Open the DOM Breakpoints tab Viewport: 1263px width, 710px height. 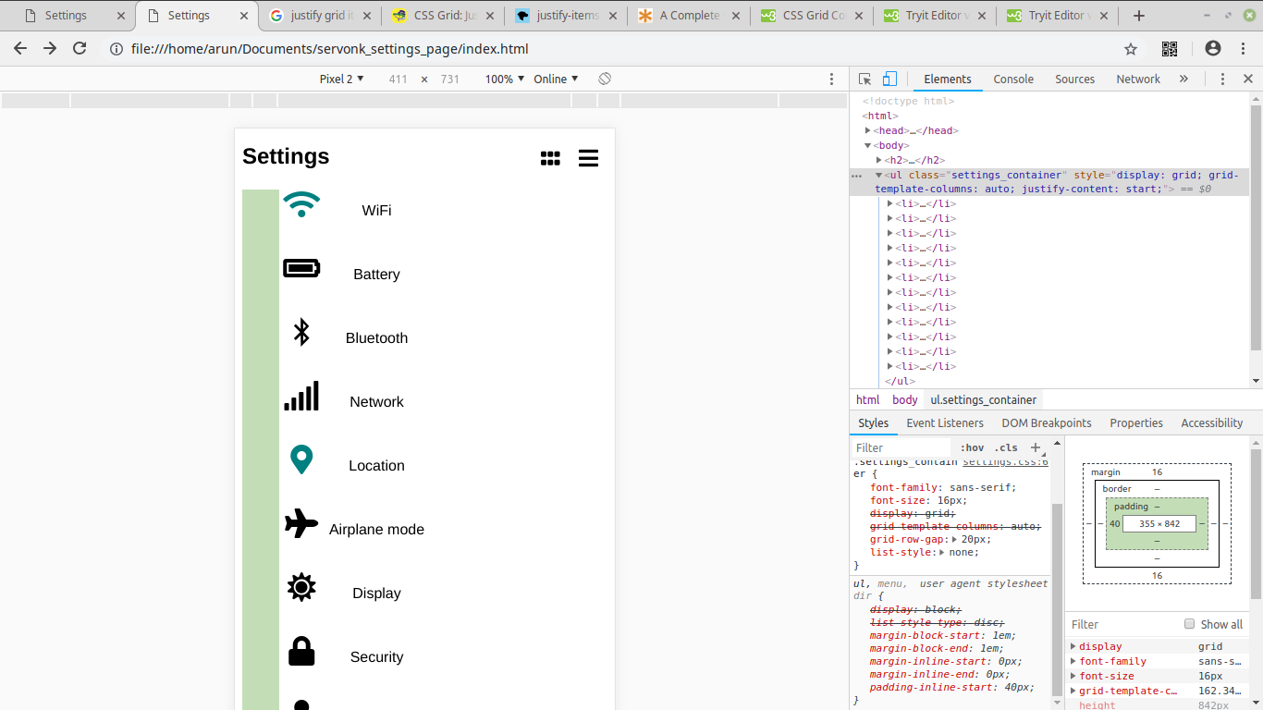click(x=1047, y=422)
